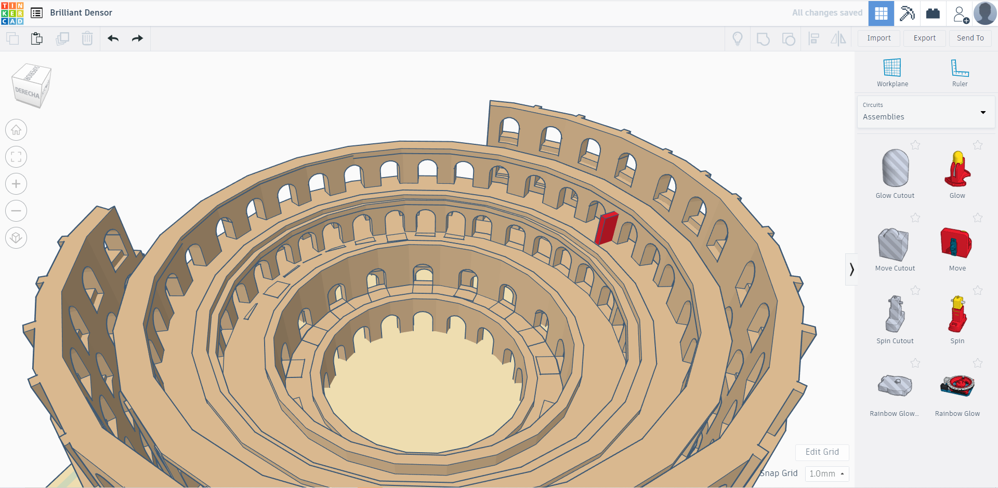
Task: Favorite the Glow Cutout star
Action: point(915,145)
